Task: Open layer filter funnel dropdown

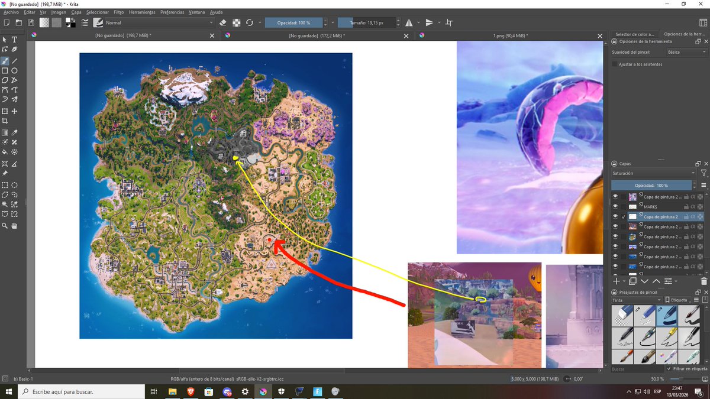Action: [703, 173]
